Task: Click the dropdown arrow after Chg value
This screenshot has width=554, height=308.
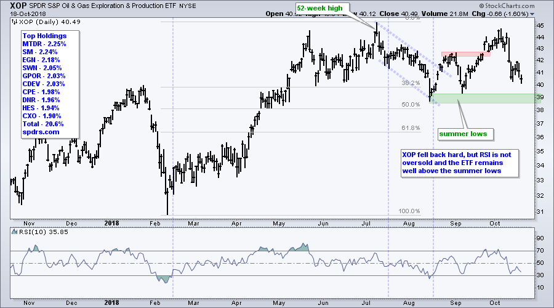Action: 532,14
